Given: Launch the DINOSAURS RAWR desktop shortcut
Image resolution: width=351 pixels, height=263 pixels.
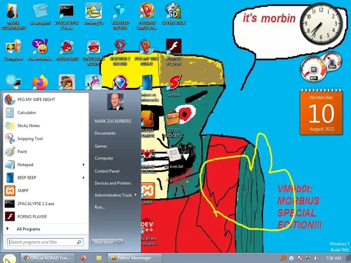Looking at the screenshot, I should pos(94,52).
